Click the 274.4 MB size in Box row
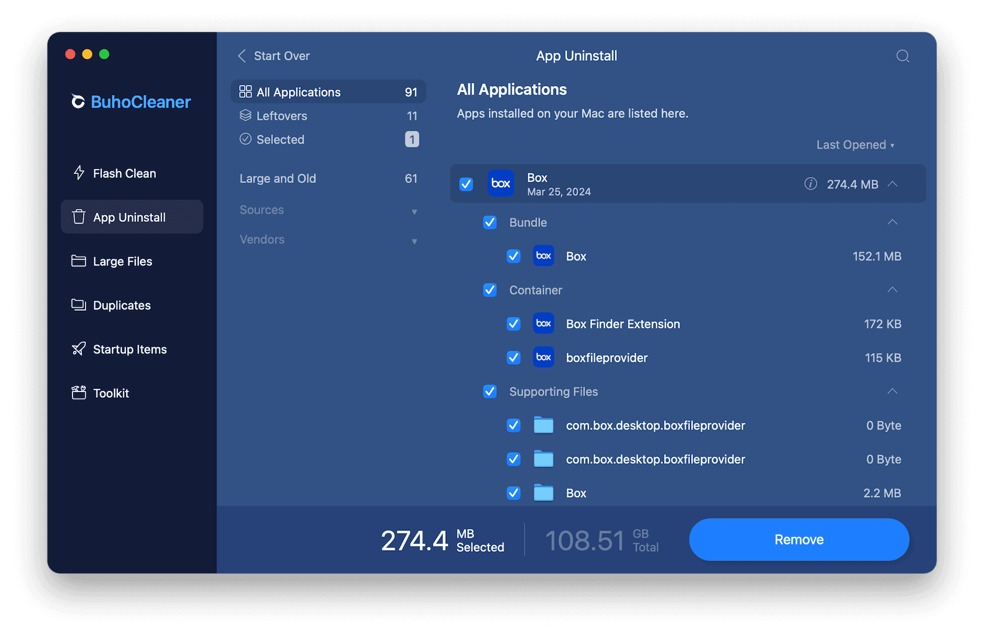The height and width of the screenshot is (636, 984). coord(852,184)
